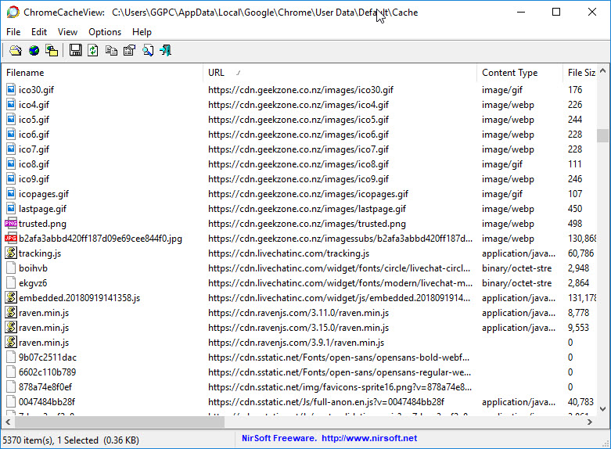Click the globe open-link-in-browser toolbar icon

click(34, 51)
